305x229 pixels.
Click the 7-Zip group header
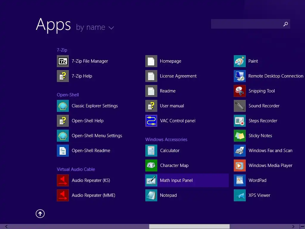pyautogui.click(x=62, y=50)
